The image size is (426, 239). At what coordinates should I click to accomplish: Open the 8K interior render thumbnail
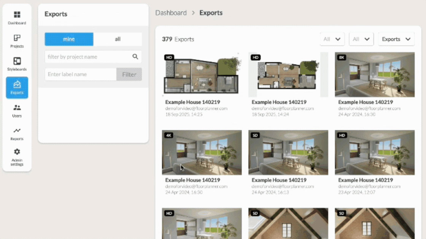[x=375, y=74]
